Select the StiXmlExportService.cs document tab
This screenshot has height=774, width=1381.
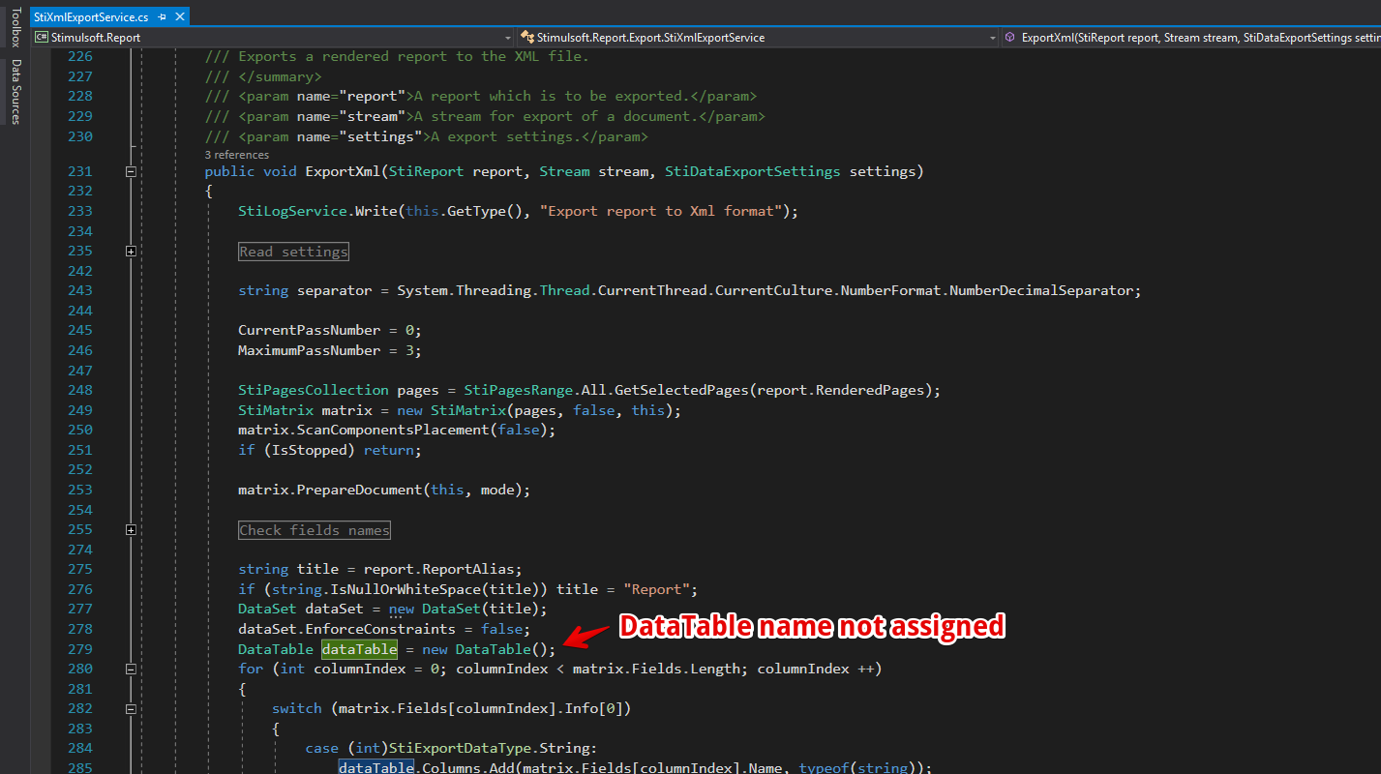tap(91, 17)
